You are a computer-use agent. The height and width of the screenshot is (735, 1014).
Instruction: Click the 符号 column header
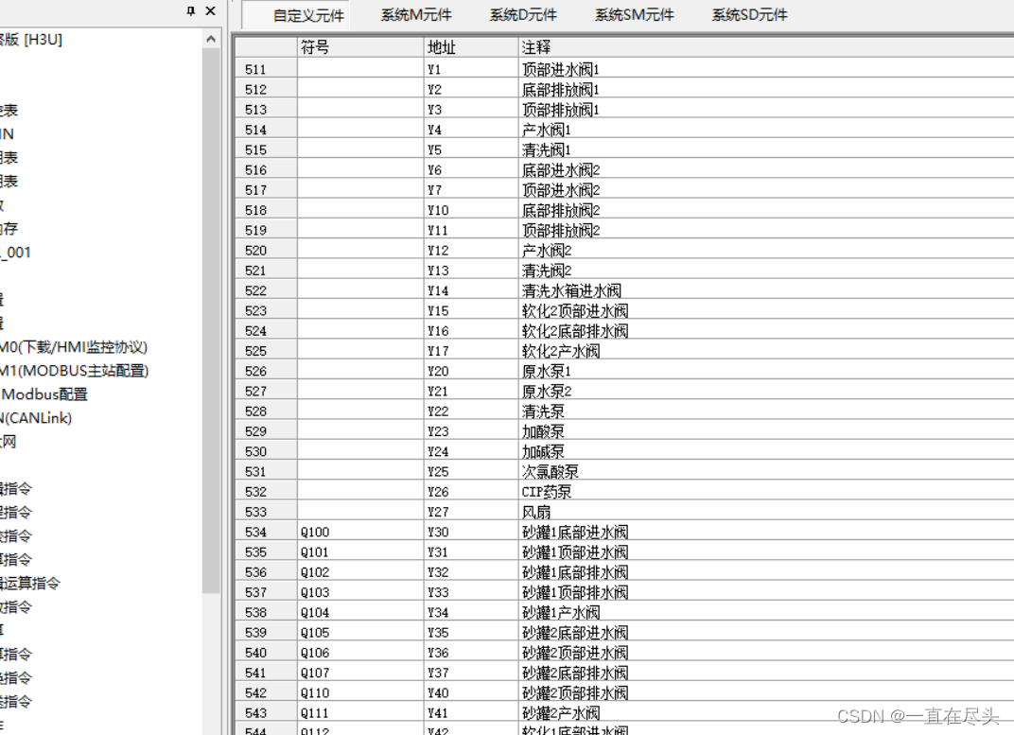click(x=360, y=47)
